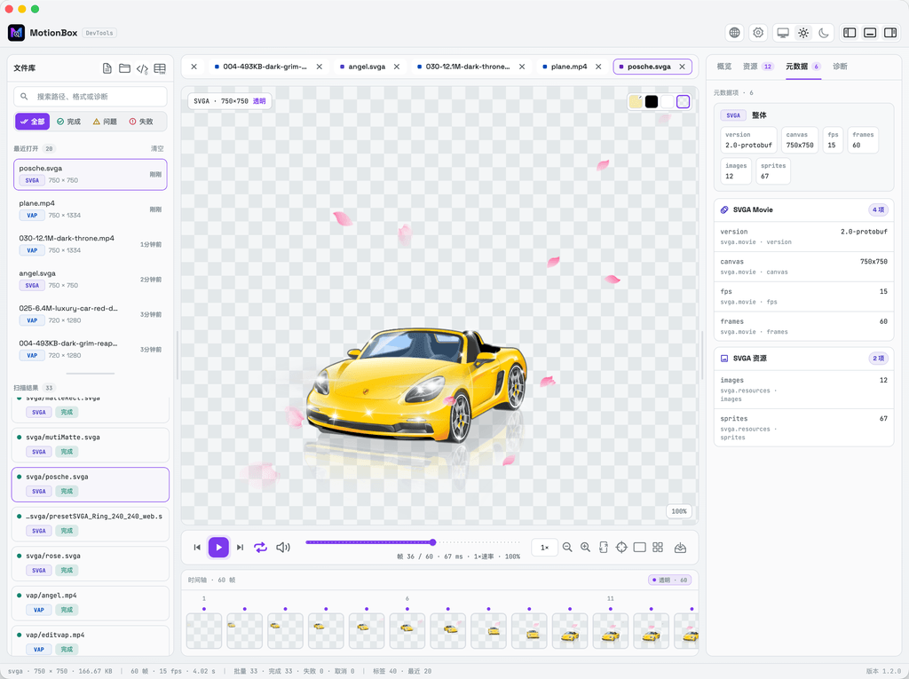
Task: Open the 诊断 tab
Action: (840, 66)
